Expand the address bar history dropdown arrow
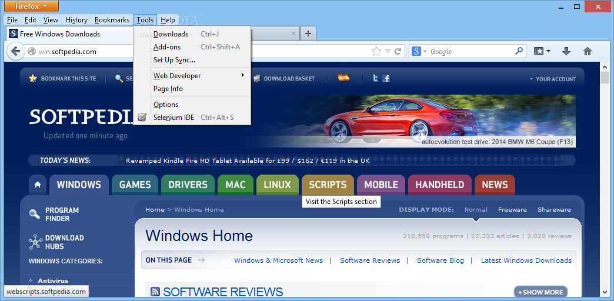This screenshot has height=301, width=614. pos(388,51)
